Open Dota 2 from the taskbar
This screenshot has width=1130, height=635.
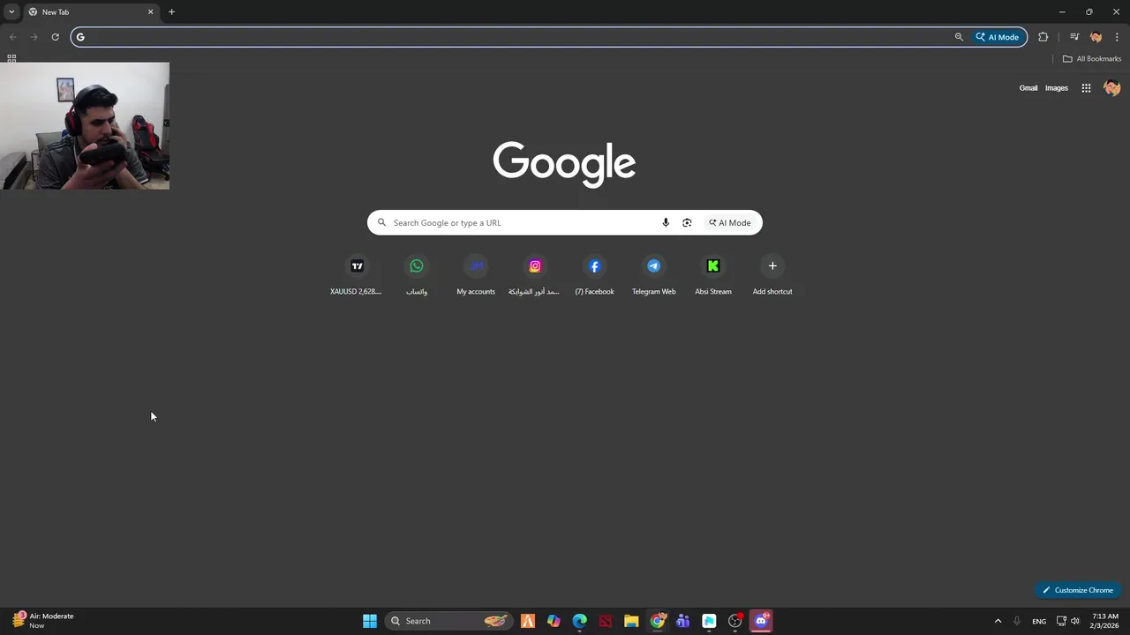click(606, 621)
